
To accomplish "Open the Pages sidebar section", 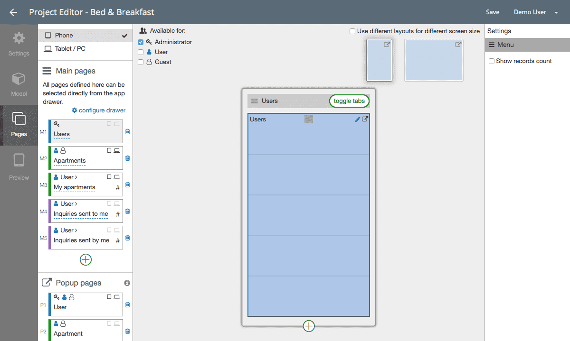I will tap(19, 125).
